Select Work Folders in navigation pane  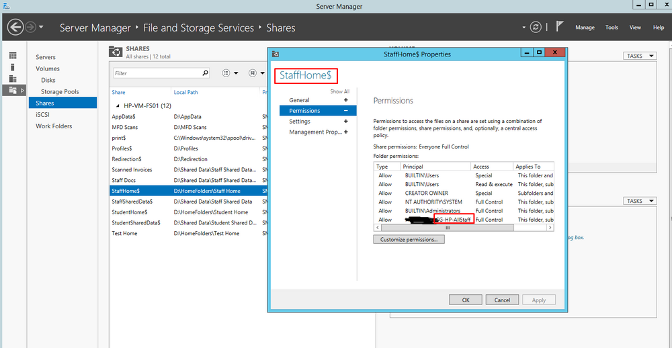coord(54,126)
